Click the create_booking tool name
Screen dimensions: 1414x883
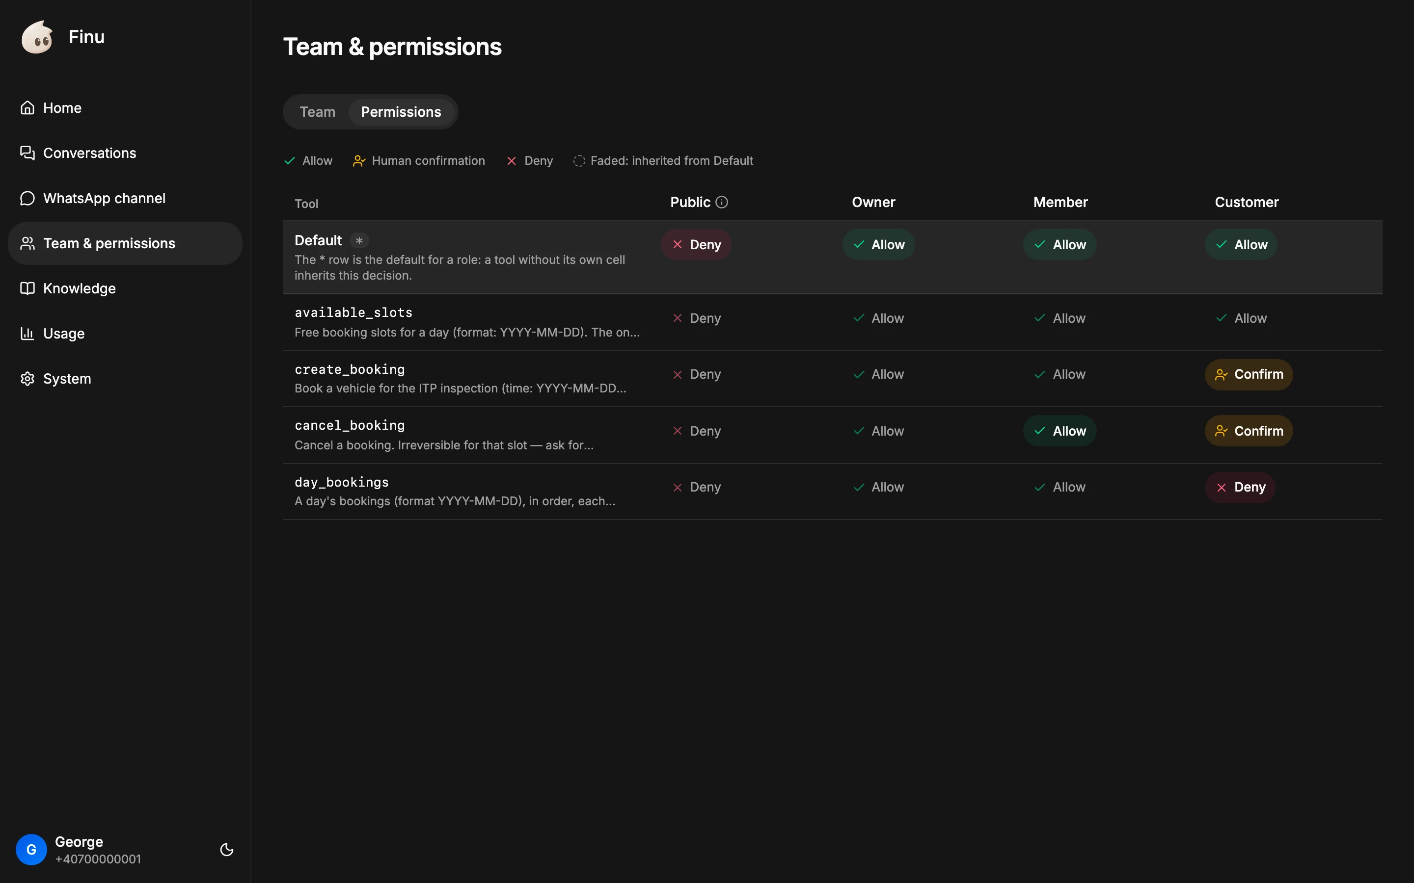pos(350,370)
